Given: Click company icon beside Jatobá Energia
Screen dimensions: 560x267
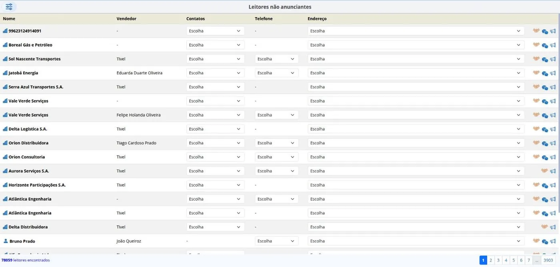Looking at the screenshot, I should [5, 73].
